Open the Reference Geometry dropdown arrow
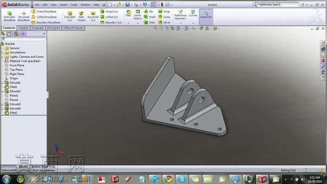This screenshot has width=327, height=184. coord(180,23)
